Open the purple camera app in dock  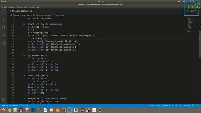27,110
